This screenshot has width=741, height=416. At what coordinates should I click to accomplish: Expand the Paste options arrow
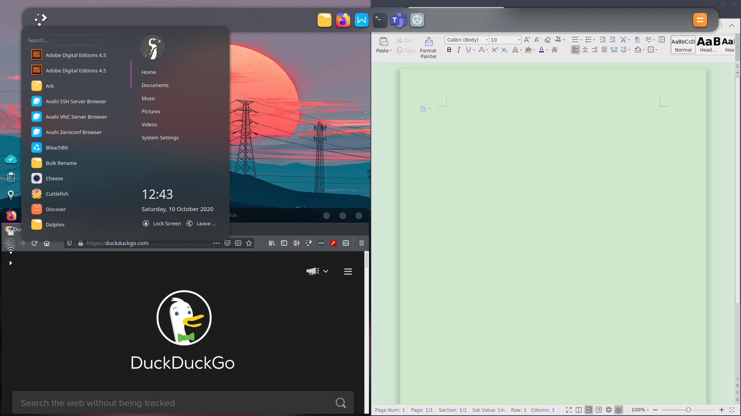(x=391, y=51)
